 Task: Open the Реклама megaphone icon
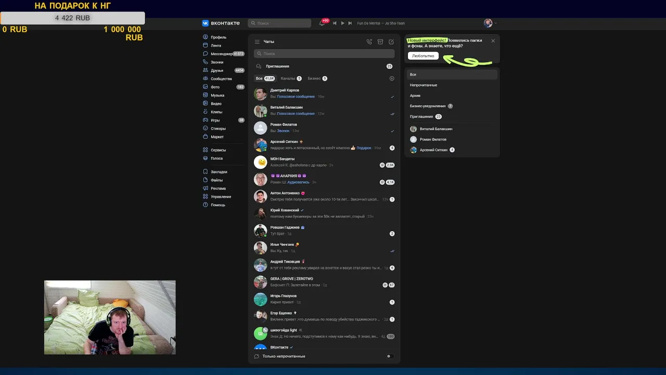click(206, 189)
